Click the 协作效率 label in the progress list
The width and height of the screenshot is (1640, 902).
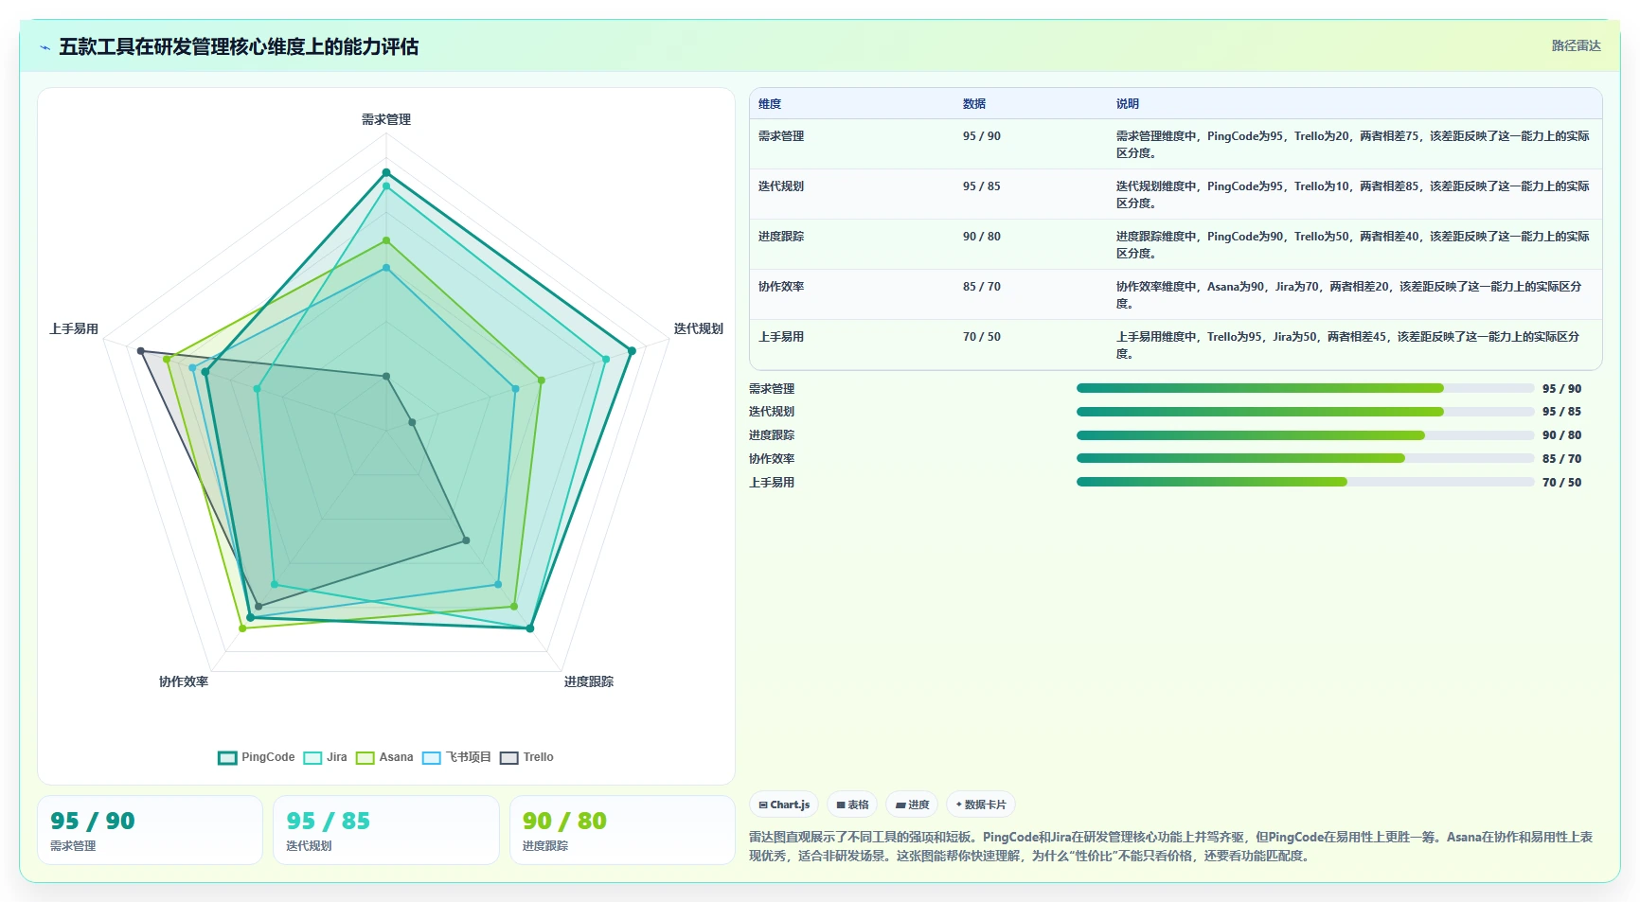click(772, 459)
